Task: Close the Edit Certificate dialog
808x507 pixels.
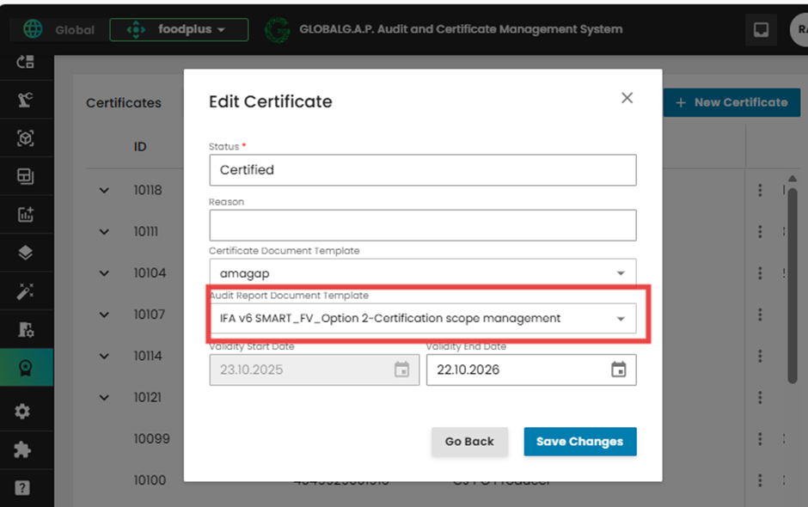Action: click(627, 98)
